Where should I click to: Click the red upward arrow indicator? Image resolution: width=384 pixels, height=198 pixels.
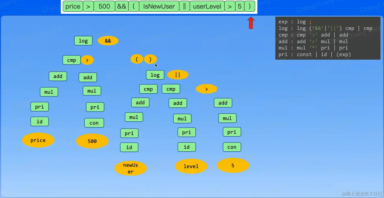251,23
